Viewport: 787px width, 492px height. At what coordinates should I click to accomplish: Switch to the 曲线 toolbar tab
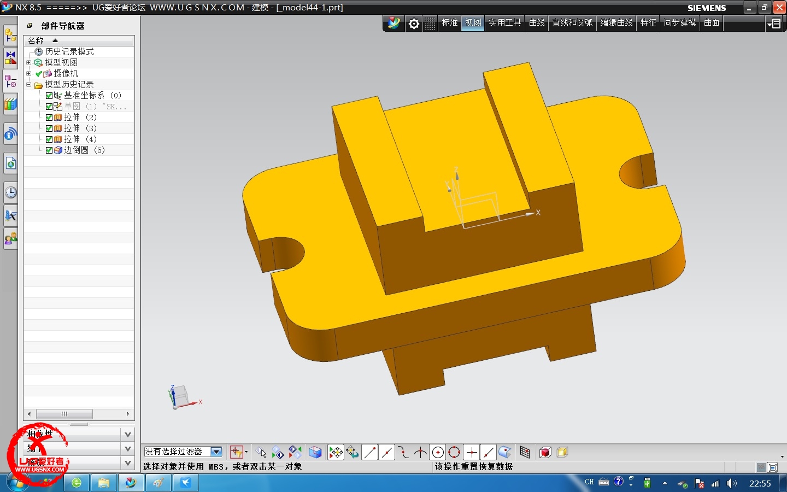[x=537, y=23]
